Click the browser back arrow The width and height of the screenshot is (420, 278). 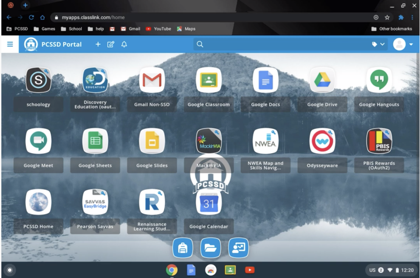9,17
